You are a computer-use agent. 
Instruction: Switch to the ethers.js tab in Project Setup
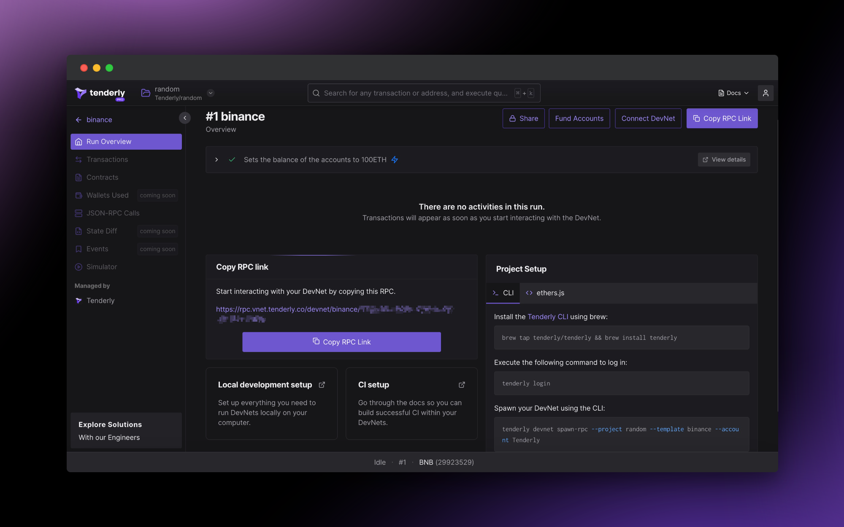pos(545,293)
